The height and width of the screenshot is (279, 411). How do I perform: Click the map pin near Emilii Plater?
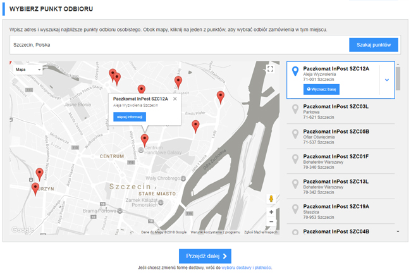195,127
